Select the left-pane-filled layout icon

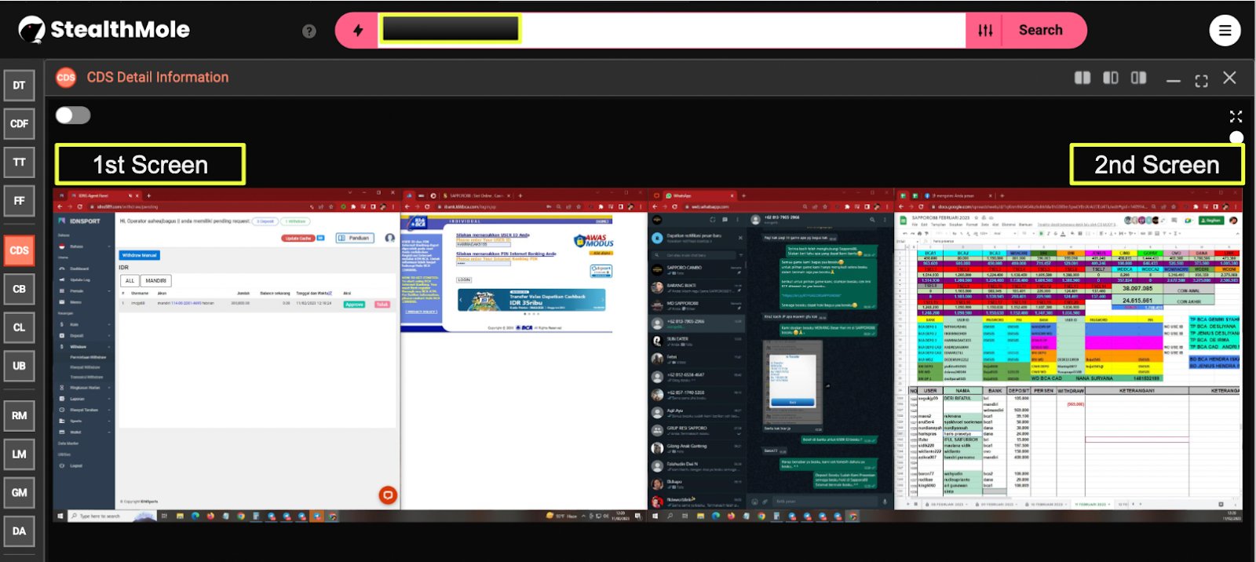[x=1111, y=78]
